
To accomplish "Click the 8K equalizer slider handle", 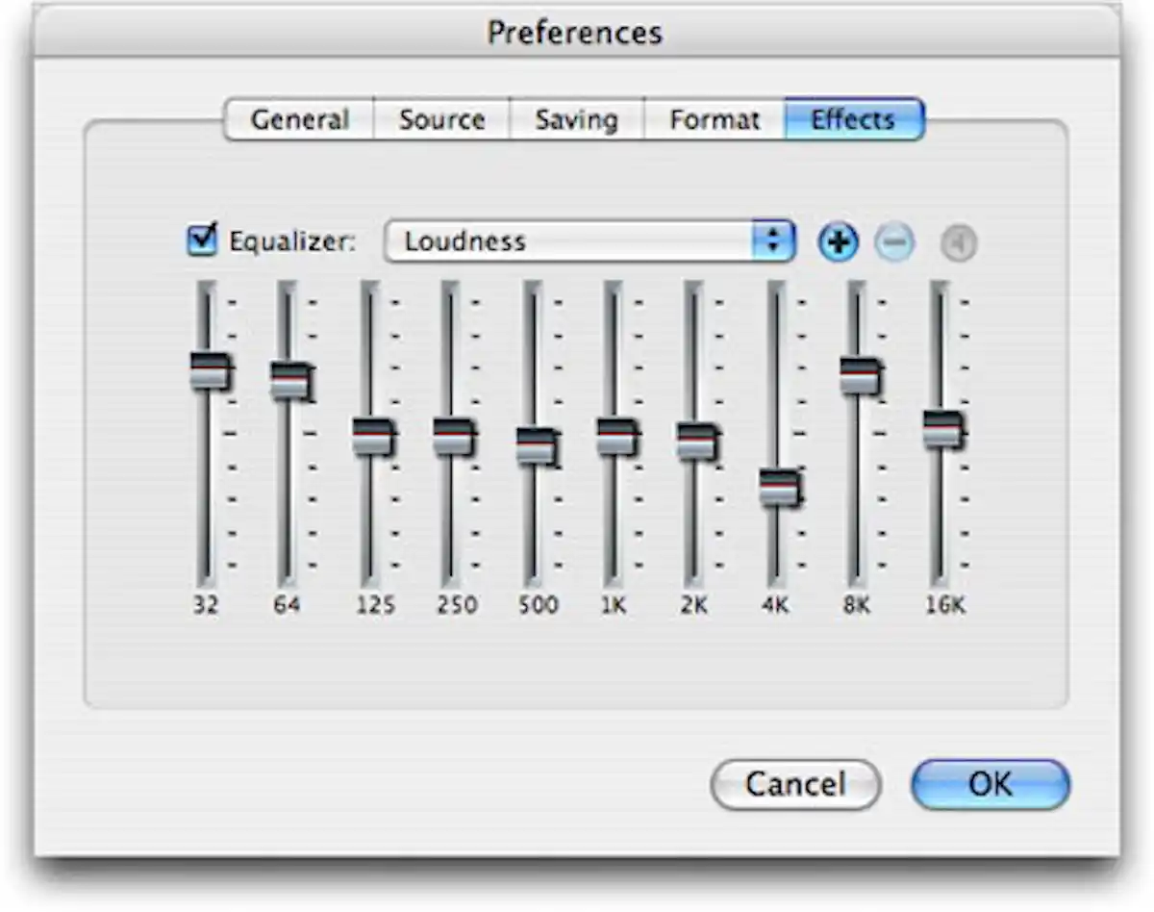I will pyautogui.click(x=859, y=375).
